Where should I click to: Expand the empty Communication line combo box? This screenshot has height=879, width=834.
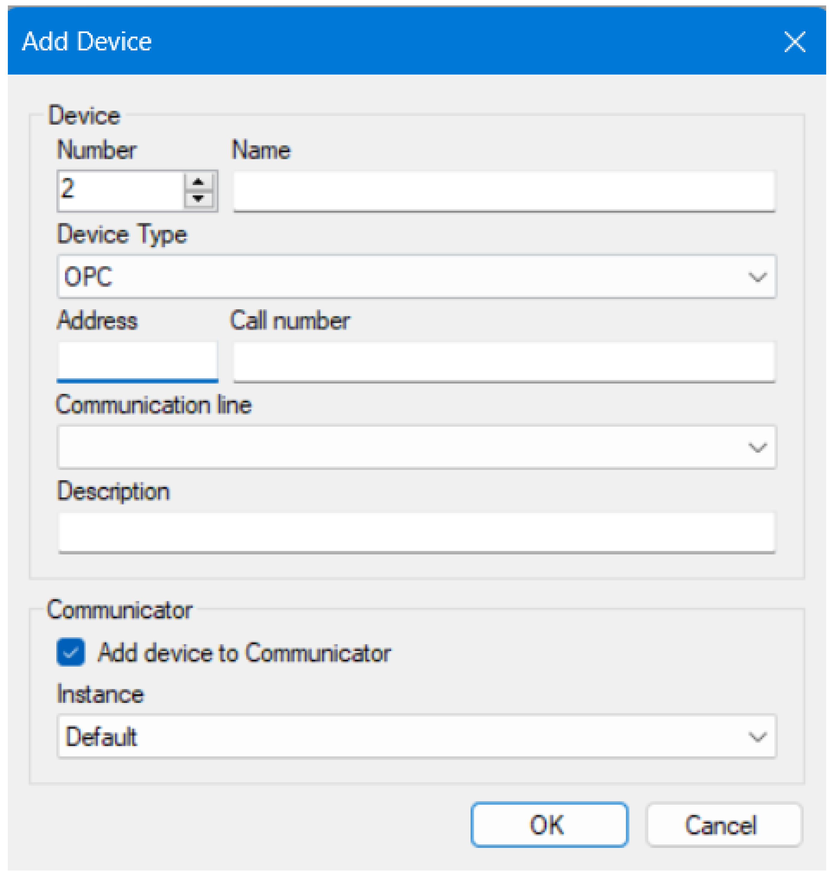coord(400,447)
